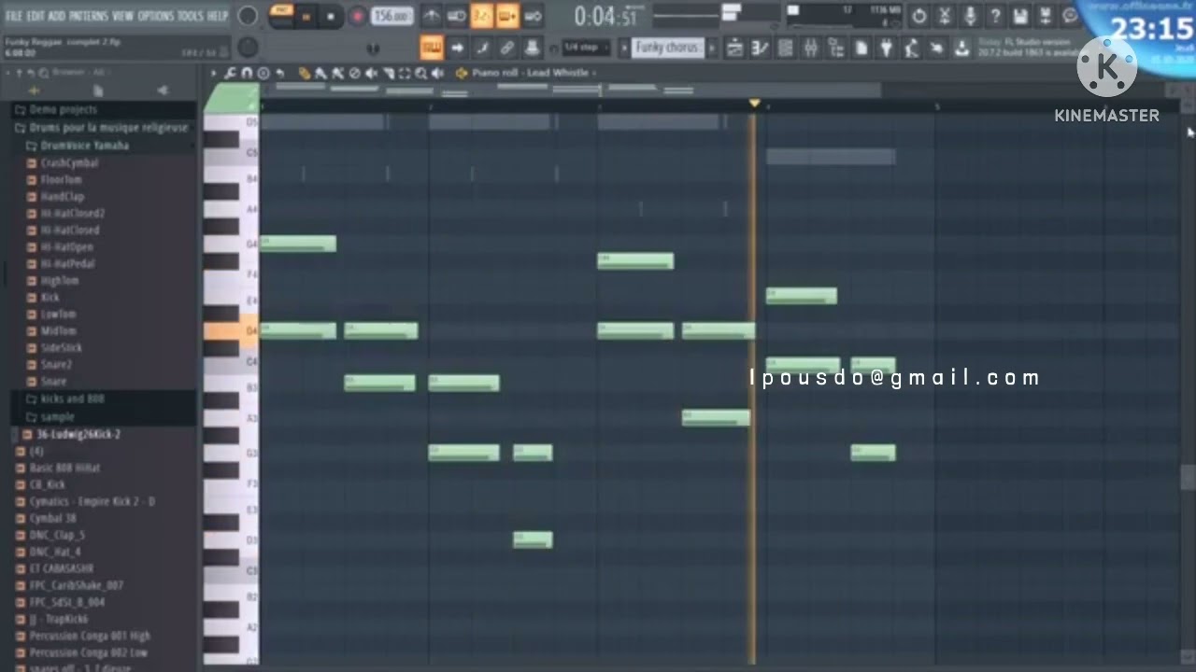Click the link to controller chain icon

point(506,48)
